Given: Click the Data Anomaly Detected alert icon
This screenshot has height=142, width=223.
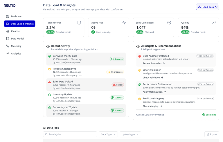Looking at the screenshot, I should [x=140, y=56].
